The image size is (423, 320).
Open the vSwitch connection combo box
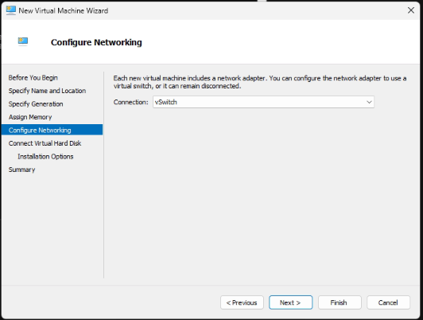(x=263, y=102)
